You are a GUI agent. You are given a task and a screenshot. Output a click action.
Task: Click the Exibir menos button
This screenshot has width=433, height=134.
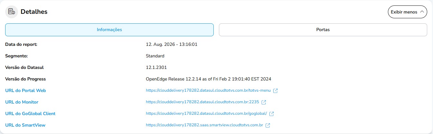point(407,12)
